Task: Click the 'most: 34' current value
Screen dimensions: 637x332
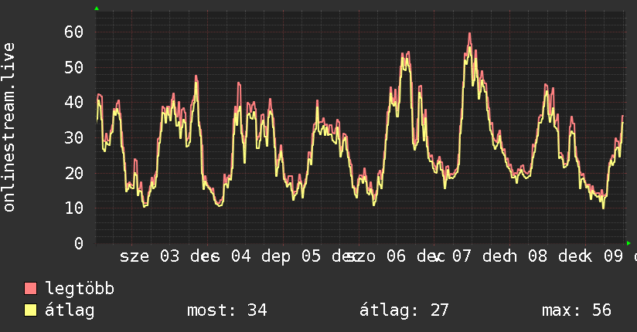Action: (227, 310)
